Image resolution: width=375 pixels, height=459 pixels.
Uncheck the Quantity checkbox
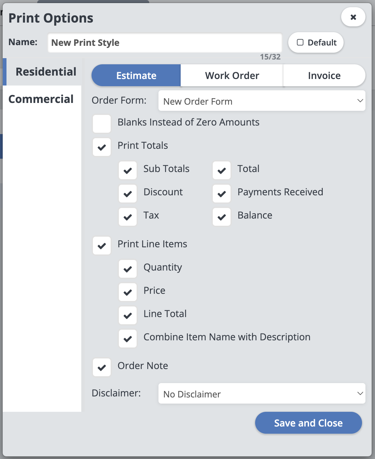(x=127, y=269)
